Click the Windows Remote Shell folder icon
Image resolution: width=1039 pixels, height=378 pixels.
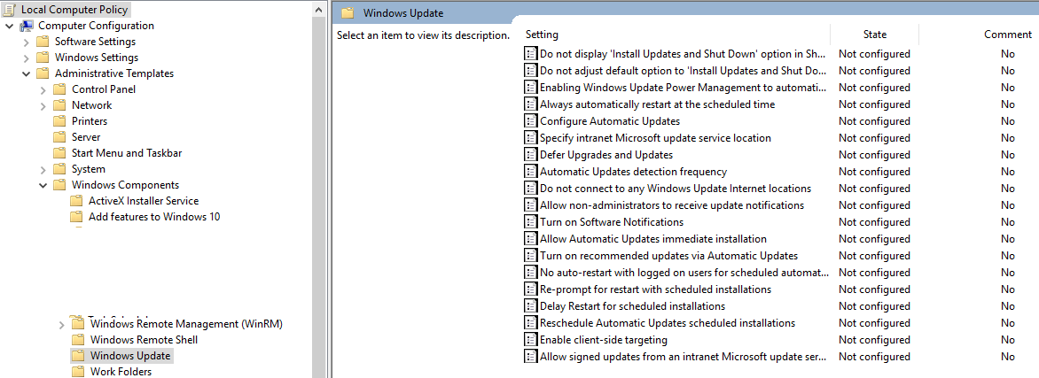[x=79, y=340]
